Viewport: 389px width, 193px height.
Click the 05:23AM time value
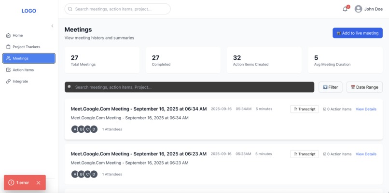243,154
